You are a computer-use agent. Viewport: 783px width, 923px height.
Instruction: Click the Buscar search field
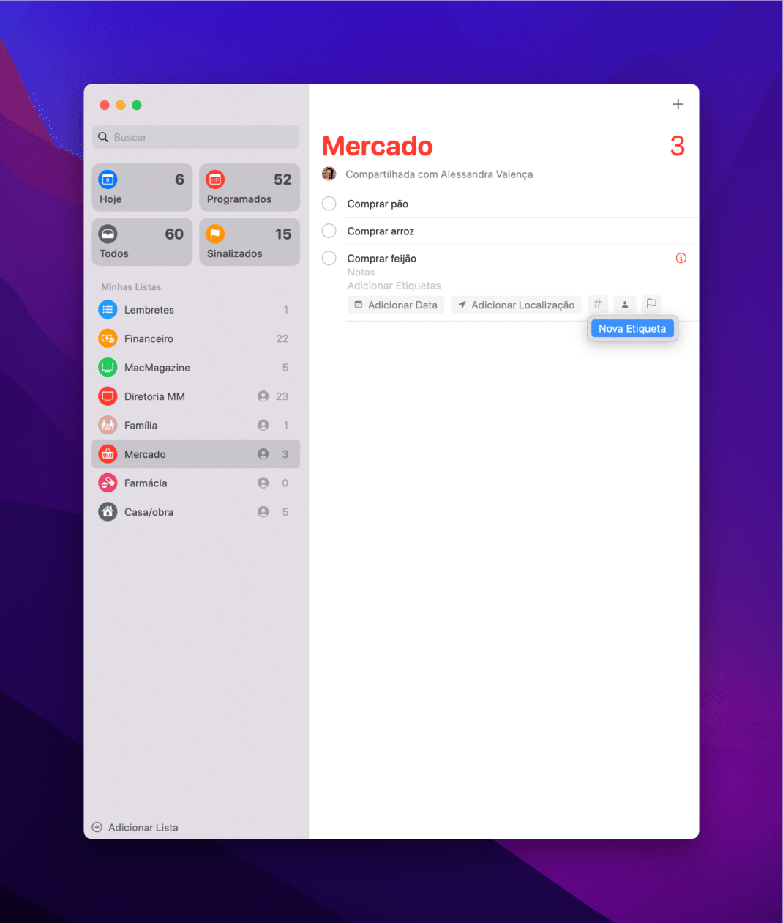tap(195, 137)
